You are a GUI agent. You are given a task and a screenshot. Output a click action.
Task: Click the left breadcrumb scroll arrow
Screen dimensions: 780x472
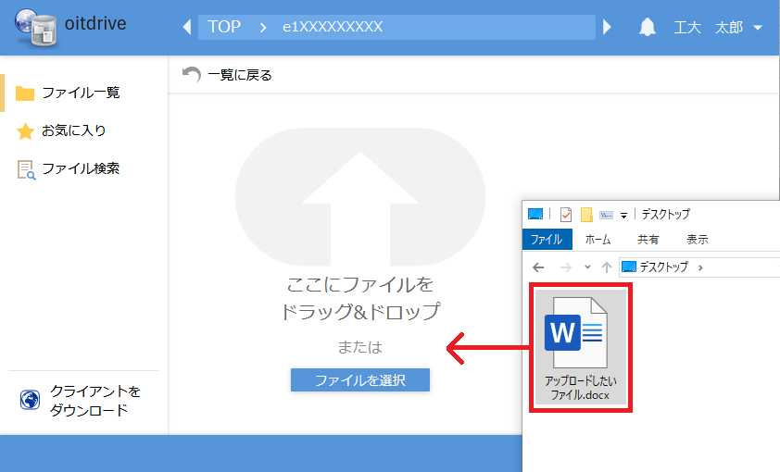pyautogui.click(x=186, y=27)
